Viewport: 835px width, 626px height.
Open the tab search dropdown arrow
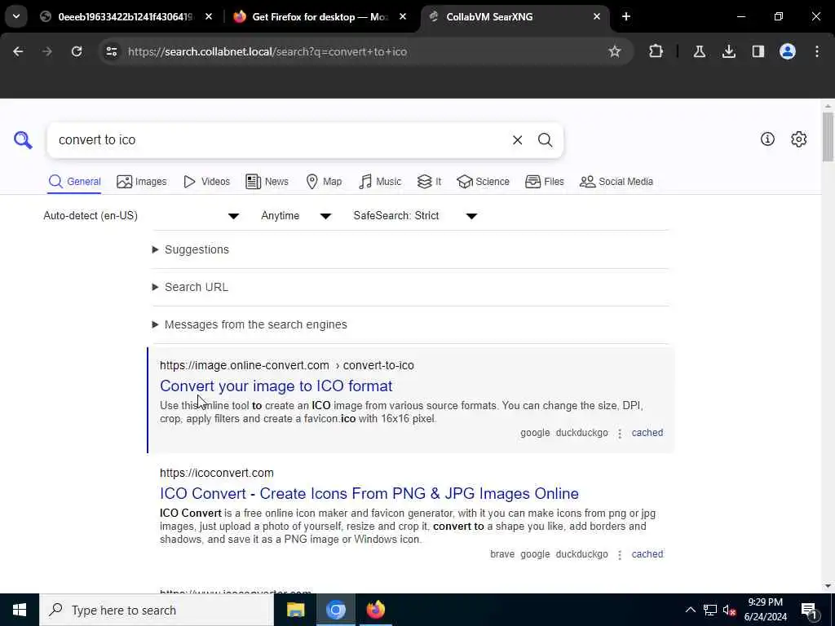[x=16, y=16]
